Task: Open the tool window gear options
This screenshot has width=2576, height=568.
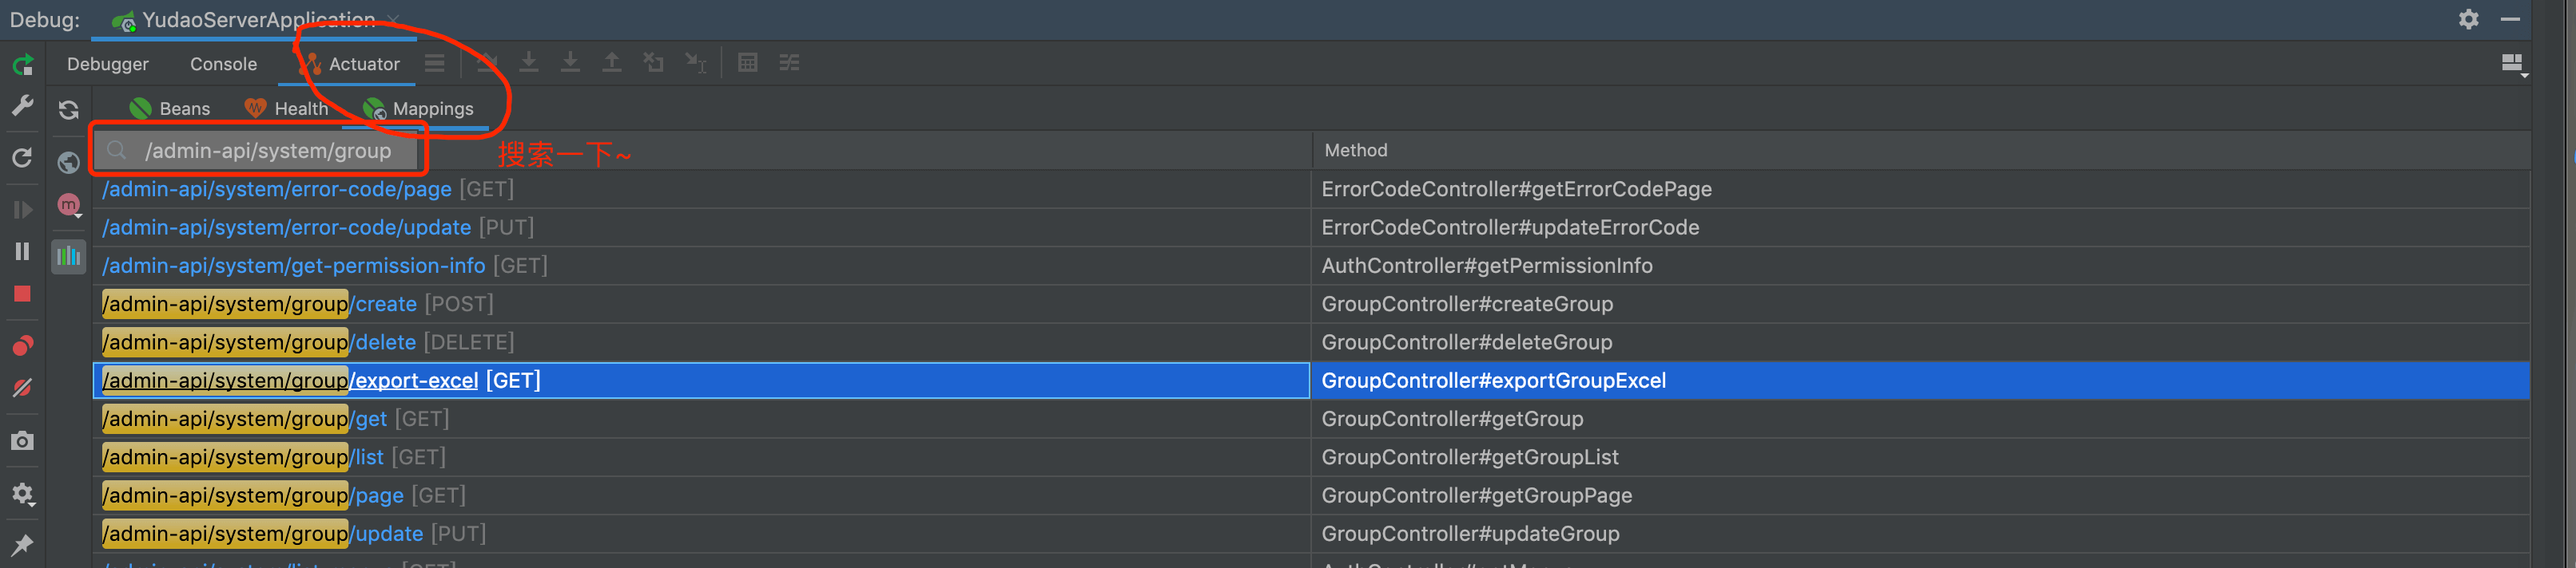Action: [x=2468, y=19]
